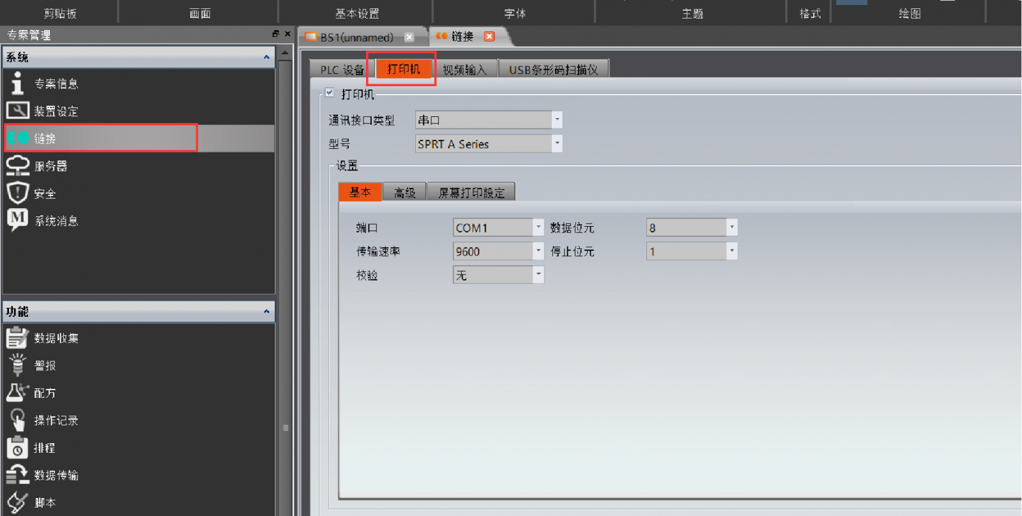Click the 系统消息 message icon
1022x516 pixels.
coord(17,220)
